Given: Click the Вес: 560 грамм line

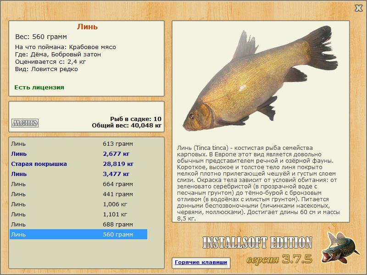Looking at the screenshot, I should point(41,37).
